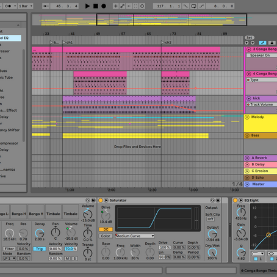Image resolution: width=277 pixels, height=277 pixels.
Task: Open the LP 1 filter mode dropdown
Action: (x=9, y=259)
